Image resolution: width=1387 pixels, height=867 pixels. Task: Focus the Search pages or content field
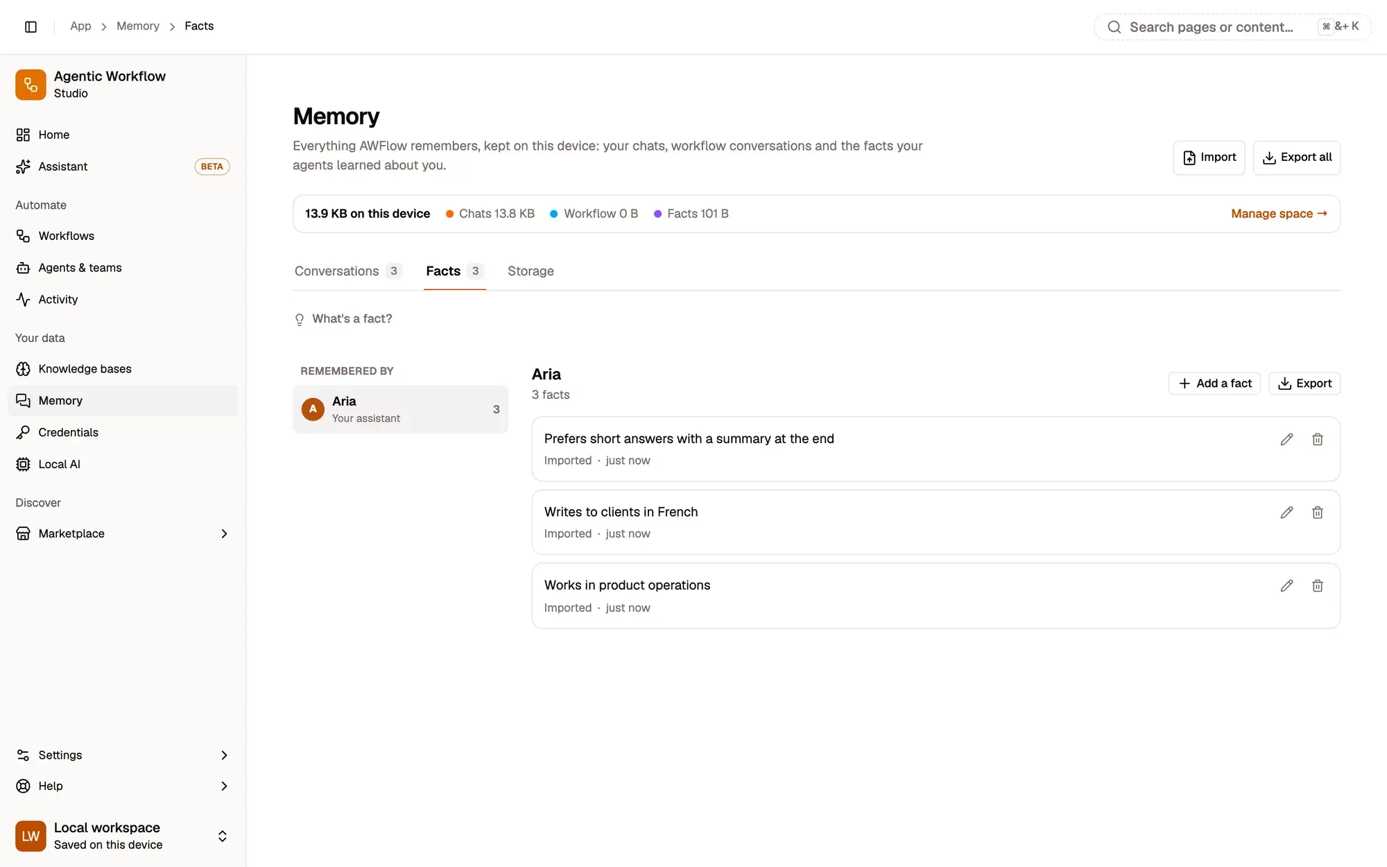(x=1232, y=27)
